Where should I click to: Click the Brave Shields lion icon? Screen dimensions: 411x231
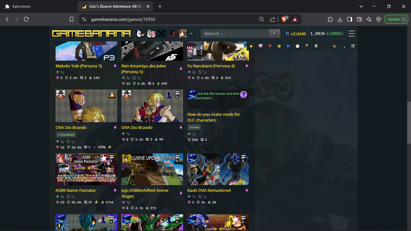coord(284,19)
